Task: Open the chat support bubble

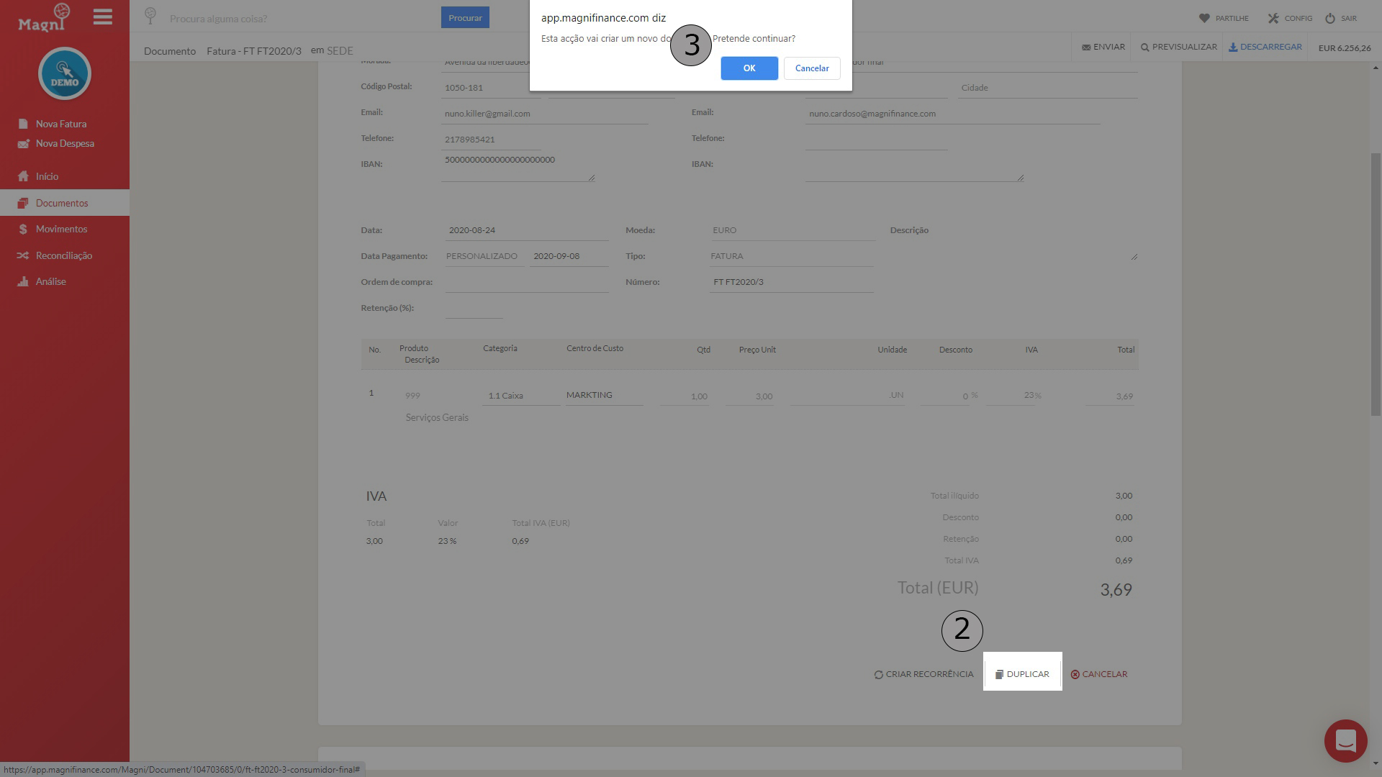Action: [x=1345, y=740]
